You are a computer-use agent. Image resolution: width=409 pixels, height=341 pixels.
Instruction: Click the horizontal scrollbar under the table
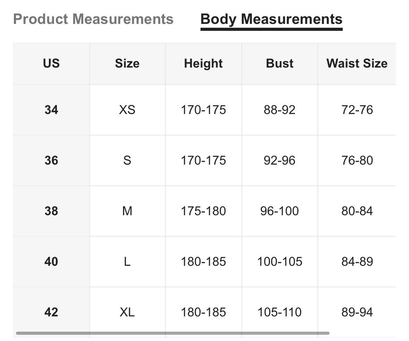click(x=172, y=333)
